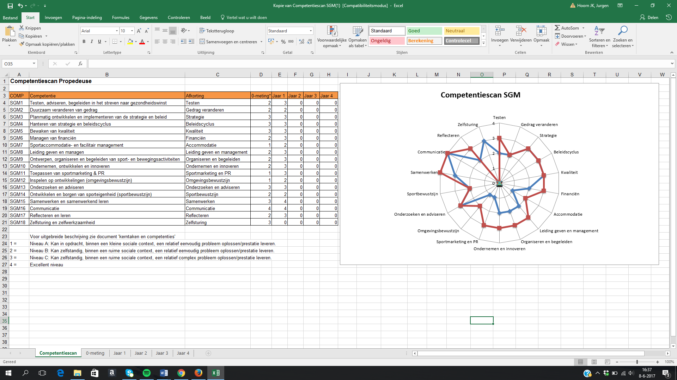Toggle Tekstterugloop wrap text
Viewport: 677px width, 380px height.
[x=217, y=31]
